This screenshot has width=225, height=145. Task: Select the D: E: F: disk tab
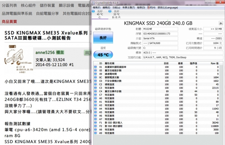pyautogui.click(x=116, y=14)
